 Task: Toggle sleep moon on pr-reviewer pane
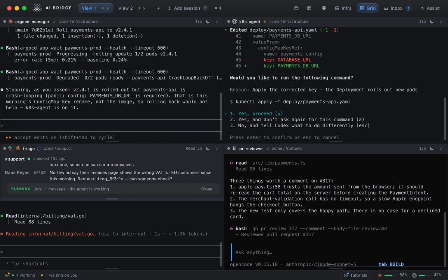pos(432,148)
